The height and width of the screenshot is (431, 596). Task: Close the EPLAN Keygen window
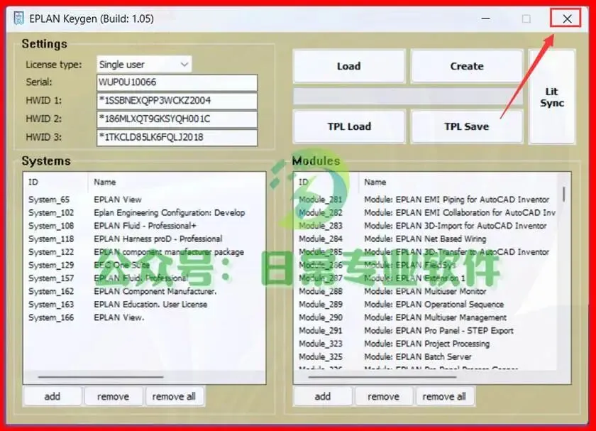[x=567, y=18]
